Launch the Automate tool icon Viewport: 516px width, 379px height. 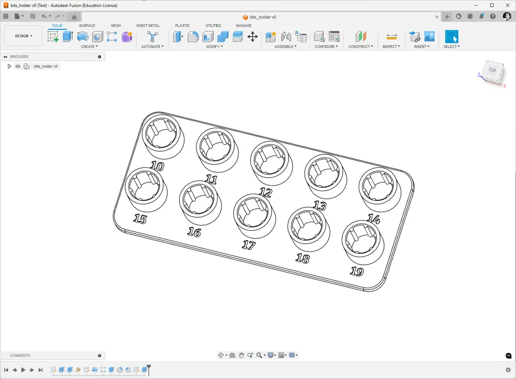pos(152,37)
